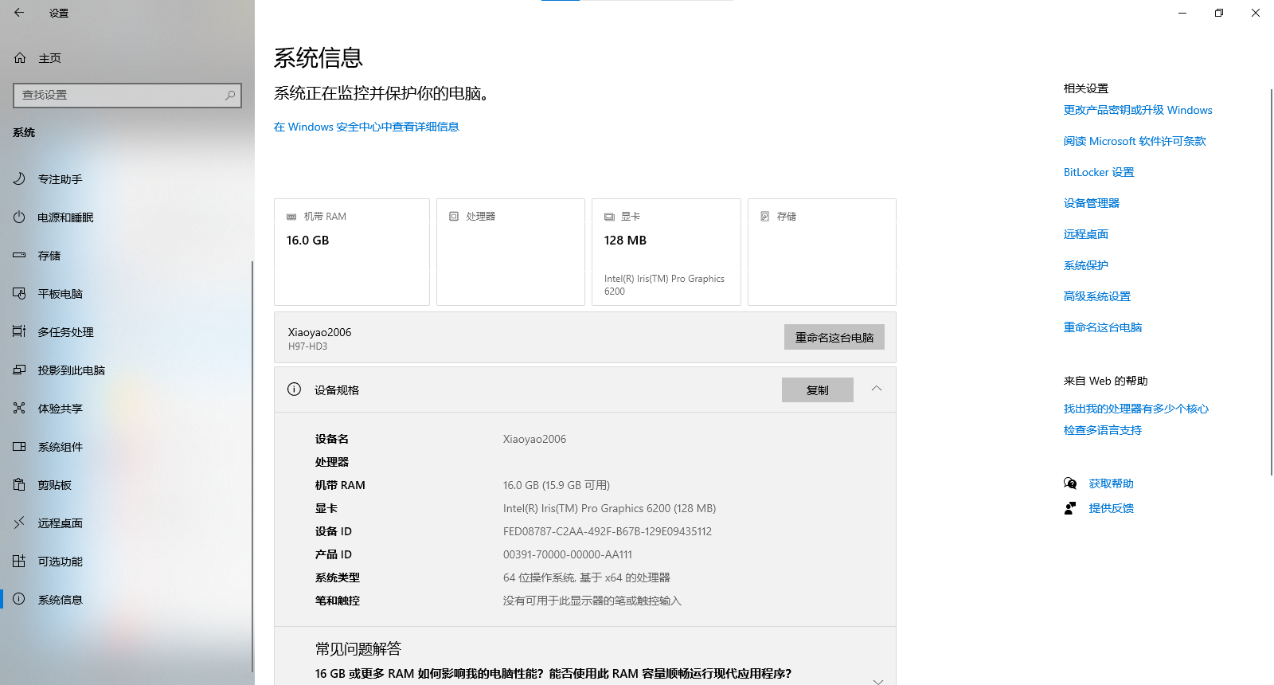Click the info icon for sidebar 系统信息
The image size is (1274, 685).
tap(19, 599)
